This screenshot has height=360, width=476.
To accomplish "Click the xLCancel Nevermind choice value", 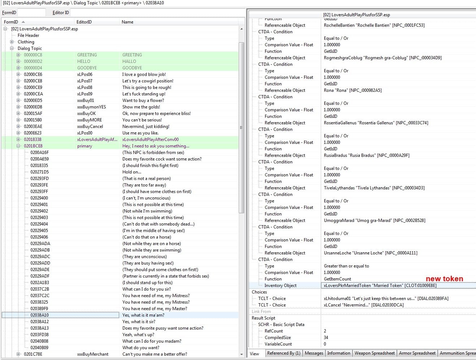I will (x=364, y=305).
